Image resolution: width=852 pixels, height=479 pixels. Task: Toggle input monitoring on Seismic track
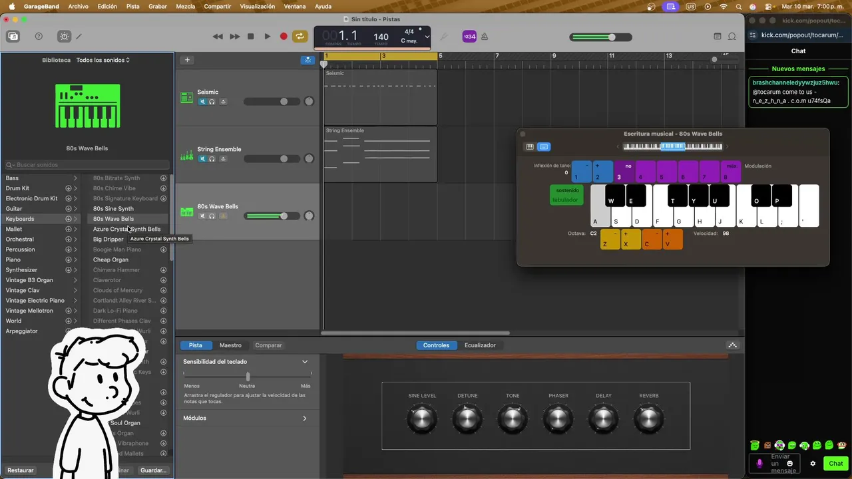tap(223, 102)
